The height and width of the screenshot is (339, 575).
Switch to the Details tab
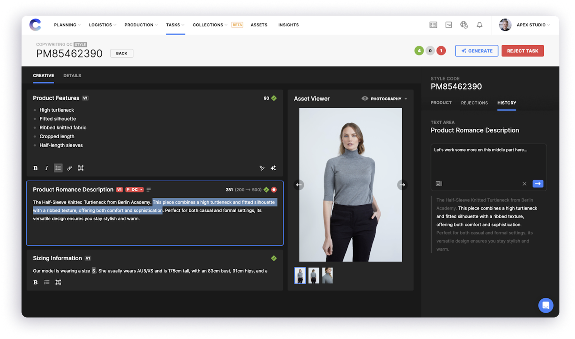point(72,76)
